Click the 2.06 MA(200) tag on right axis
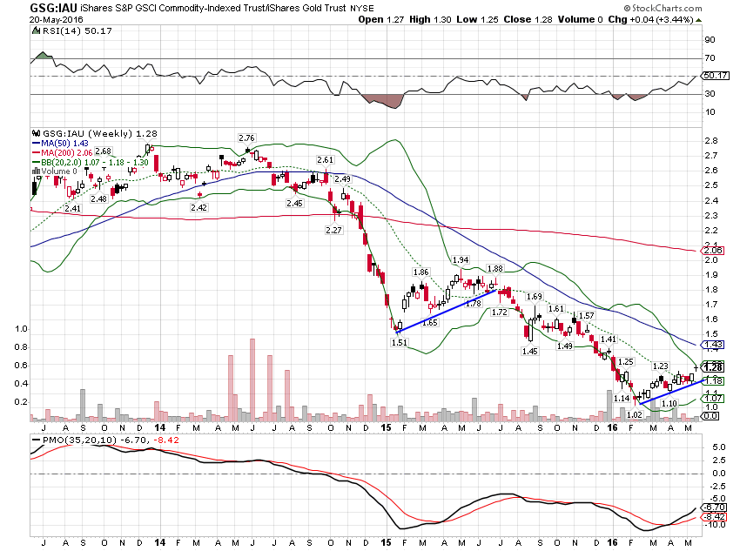The height and width of the screenshot is (551, 740). tap(713, 251)
